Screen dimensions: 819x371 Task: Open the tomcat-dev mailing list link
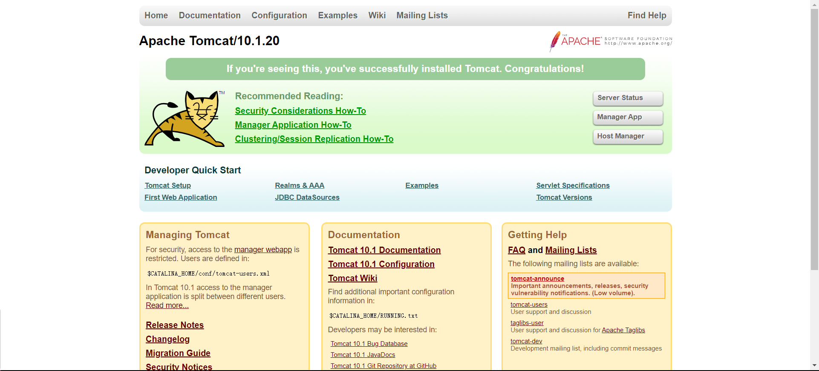[x=526, y=341]
